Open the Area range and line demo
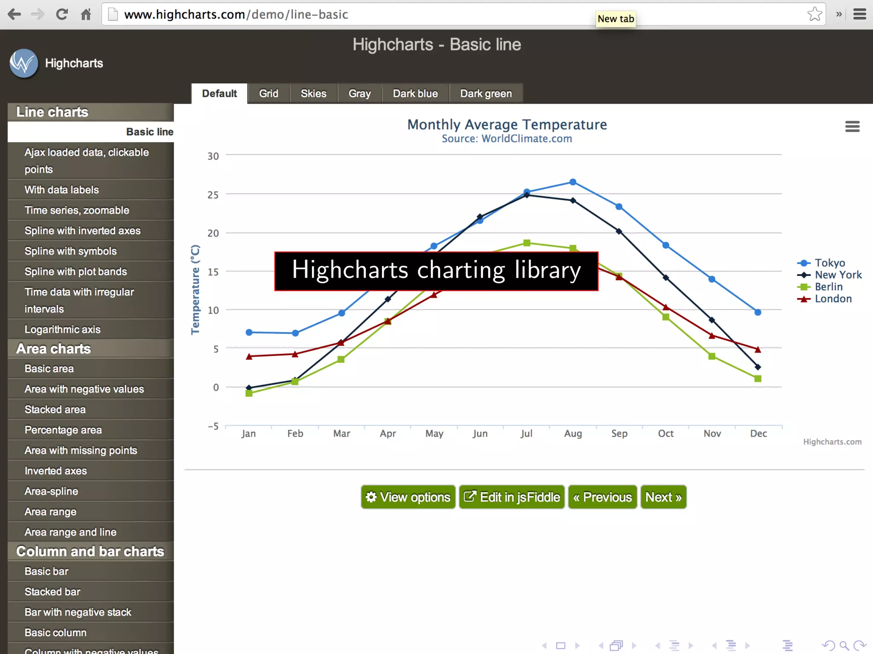This screenshot has height=654, width=873. click(91, 532)
